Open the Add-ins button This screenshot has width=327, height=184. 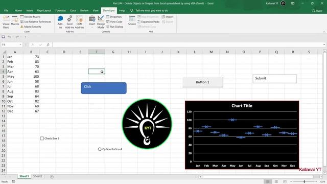click(60, 22)
